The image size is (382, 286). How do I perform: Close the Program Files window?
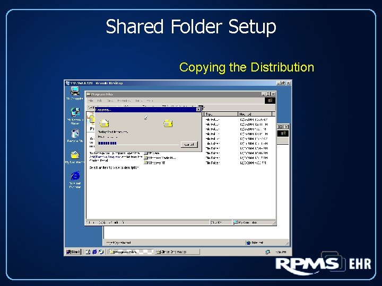tap(273, 94)
